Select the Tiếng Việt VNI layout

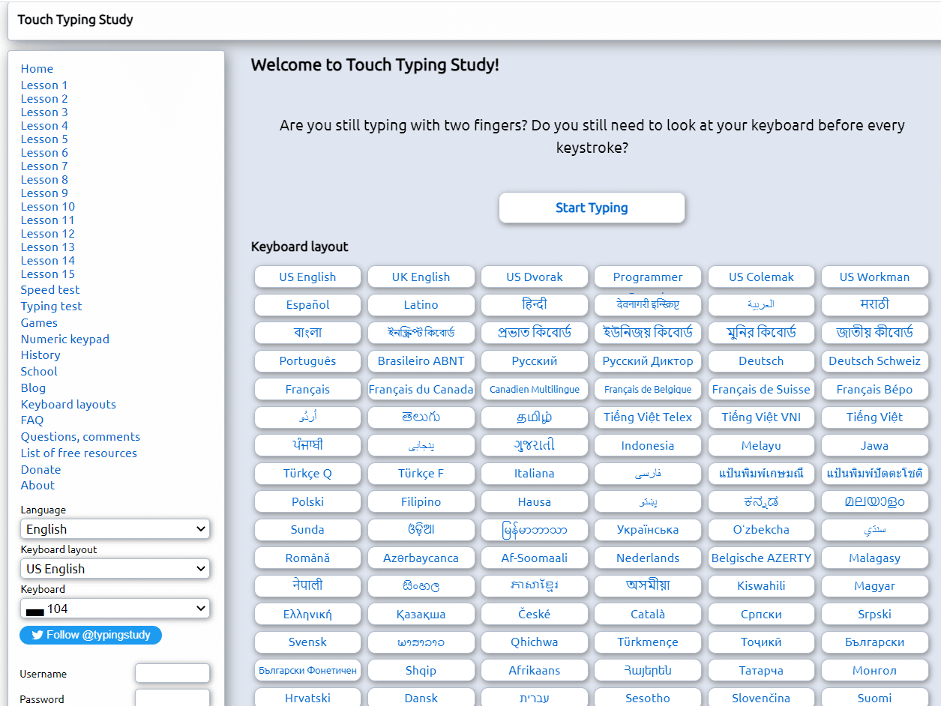click(x=761, y=417)
